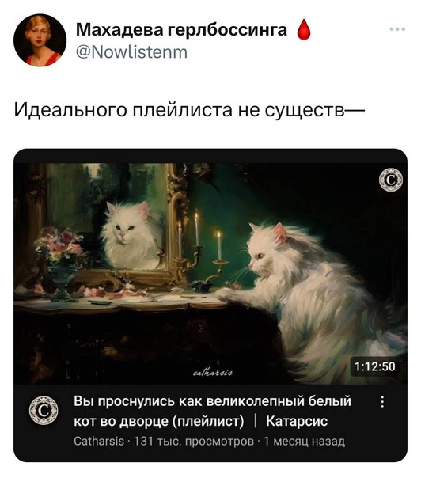Open the tweet's three-dot more options menu
The height and width of the screenshot is (478, 421).
397,29
